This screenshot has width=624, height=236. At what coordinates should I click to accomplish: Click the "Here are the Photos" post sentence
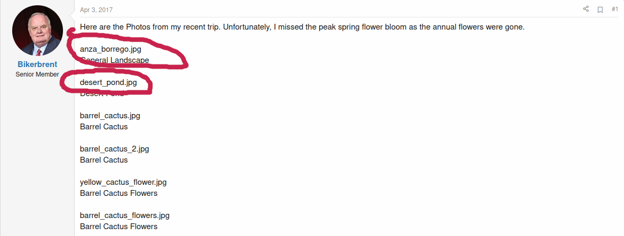(x=302, y=27)
